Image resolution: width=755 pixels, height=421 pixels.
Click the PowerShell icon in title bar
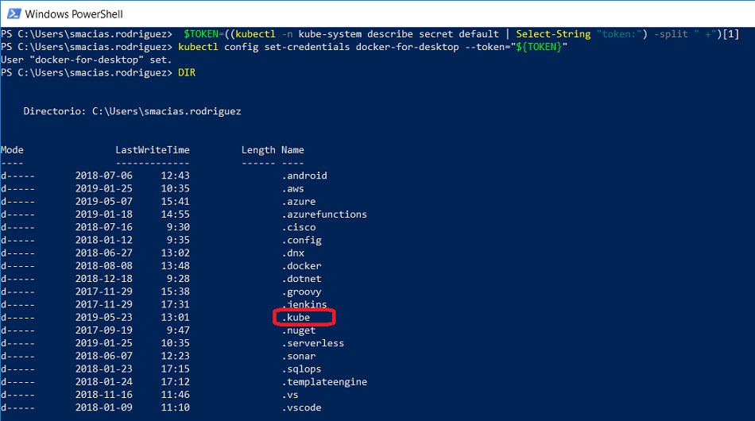pos(14,14)
